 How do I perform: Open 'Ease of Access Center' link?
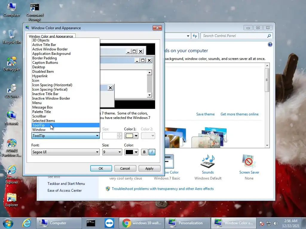click(65, 191)
